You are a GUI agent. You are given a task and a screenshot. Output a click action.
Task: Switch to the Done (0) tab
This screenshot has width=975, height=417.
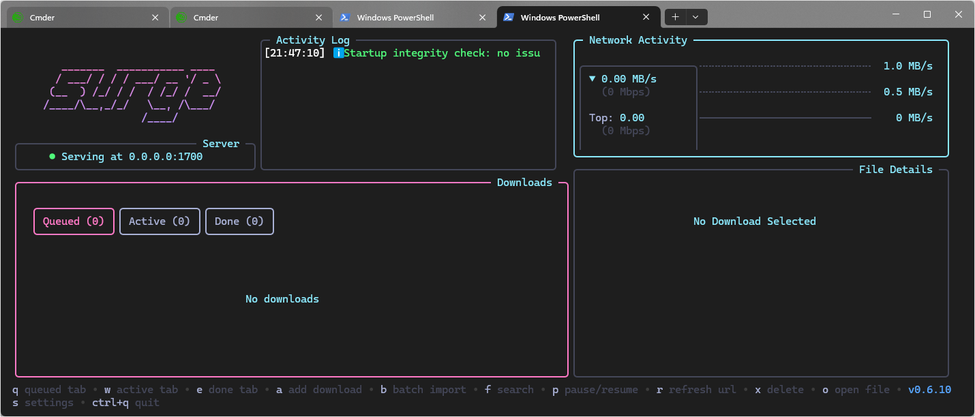coord(239,221)
